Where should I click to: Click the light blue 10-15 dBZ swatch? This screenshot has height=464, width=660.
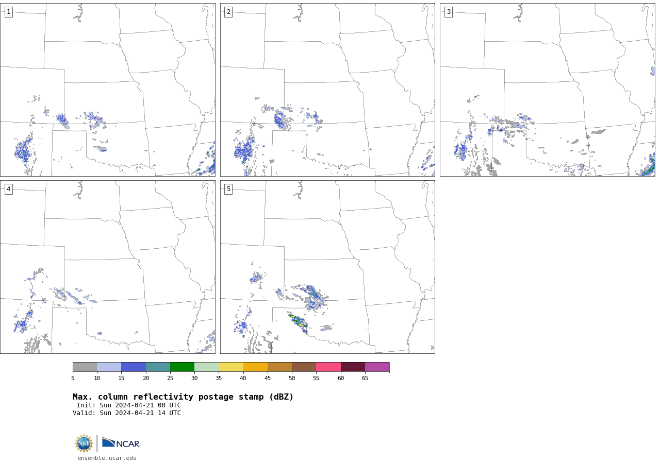109,367
